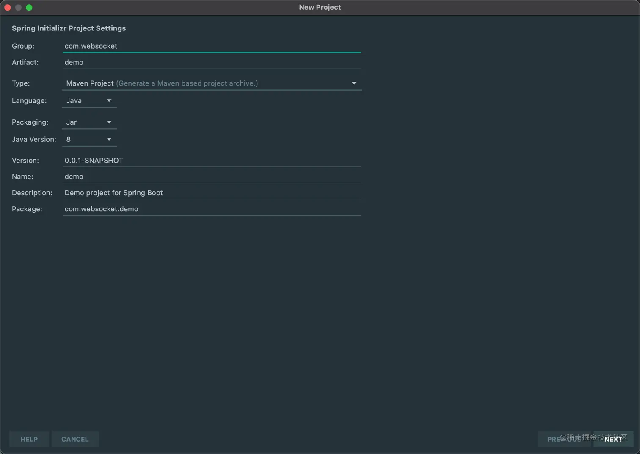Open the Packaging dropdown showing Jar

(x=89, y=122)
